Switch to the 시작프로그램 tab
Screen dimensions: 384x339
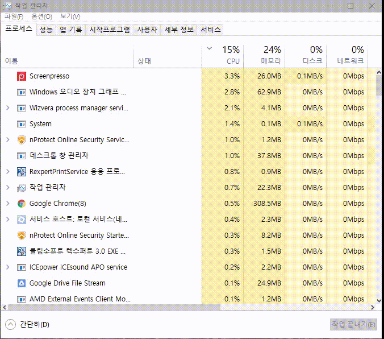click(x=110, y=30)
